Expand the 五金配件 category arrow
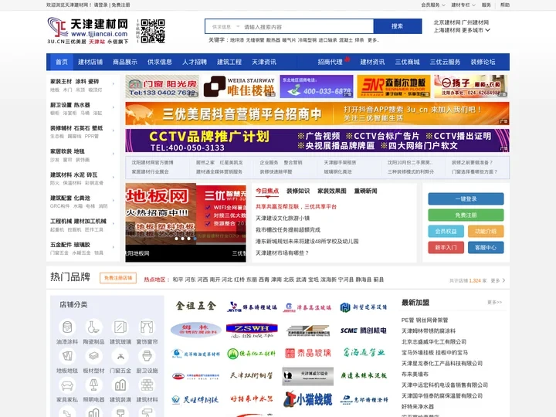Image resolution: width=556 pixels, height=417 pixels. point(114,247)
